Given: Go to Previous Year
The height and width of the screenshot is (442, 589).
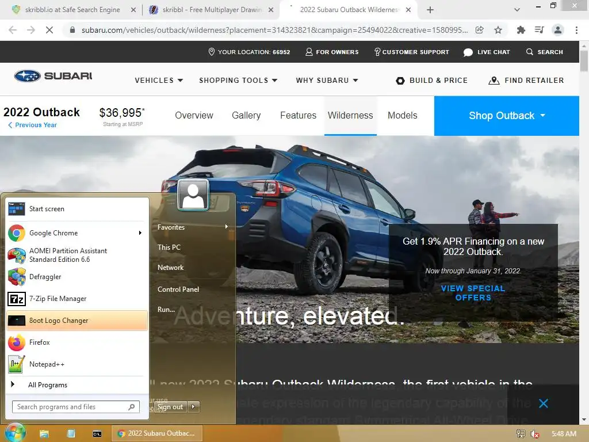Looking at the screenshot, I should (x=32, y=125).
